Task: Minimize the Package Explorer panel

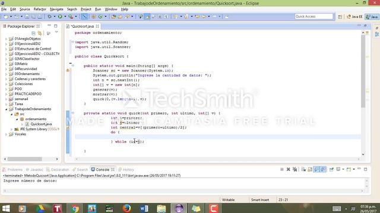Action: [49, 25]
